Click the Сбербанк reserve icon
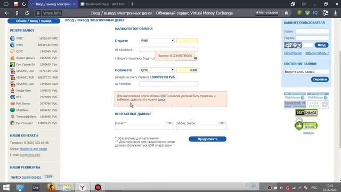 coord(12,110)
